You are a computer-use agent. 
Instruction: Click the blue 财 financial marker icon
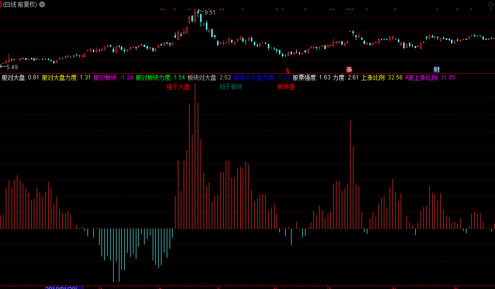(x=437, y=70)
